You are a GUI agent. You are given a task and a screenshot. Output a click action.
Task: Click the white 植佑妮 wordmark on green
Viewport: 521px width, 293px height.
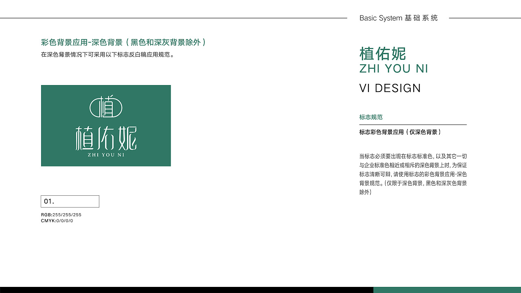click(x=106, y=139)
